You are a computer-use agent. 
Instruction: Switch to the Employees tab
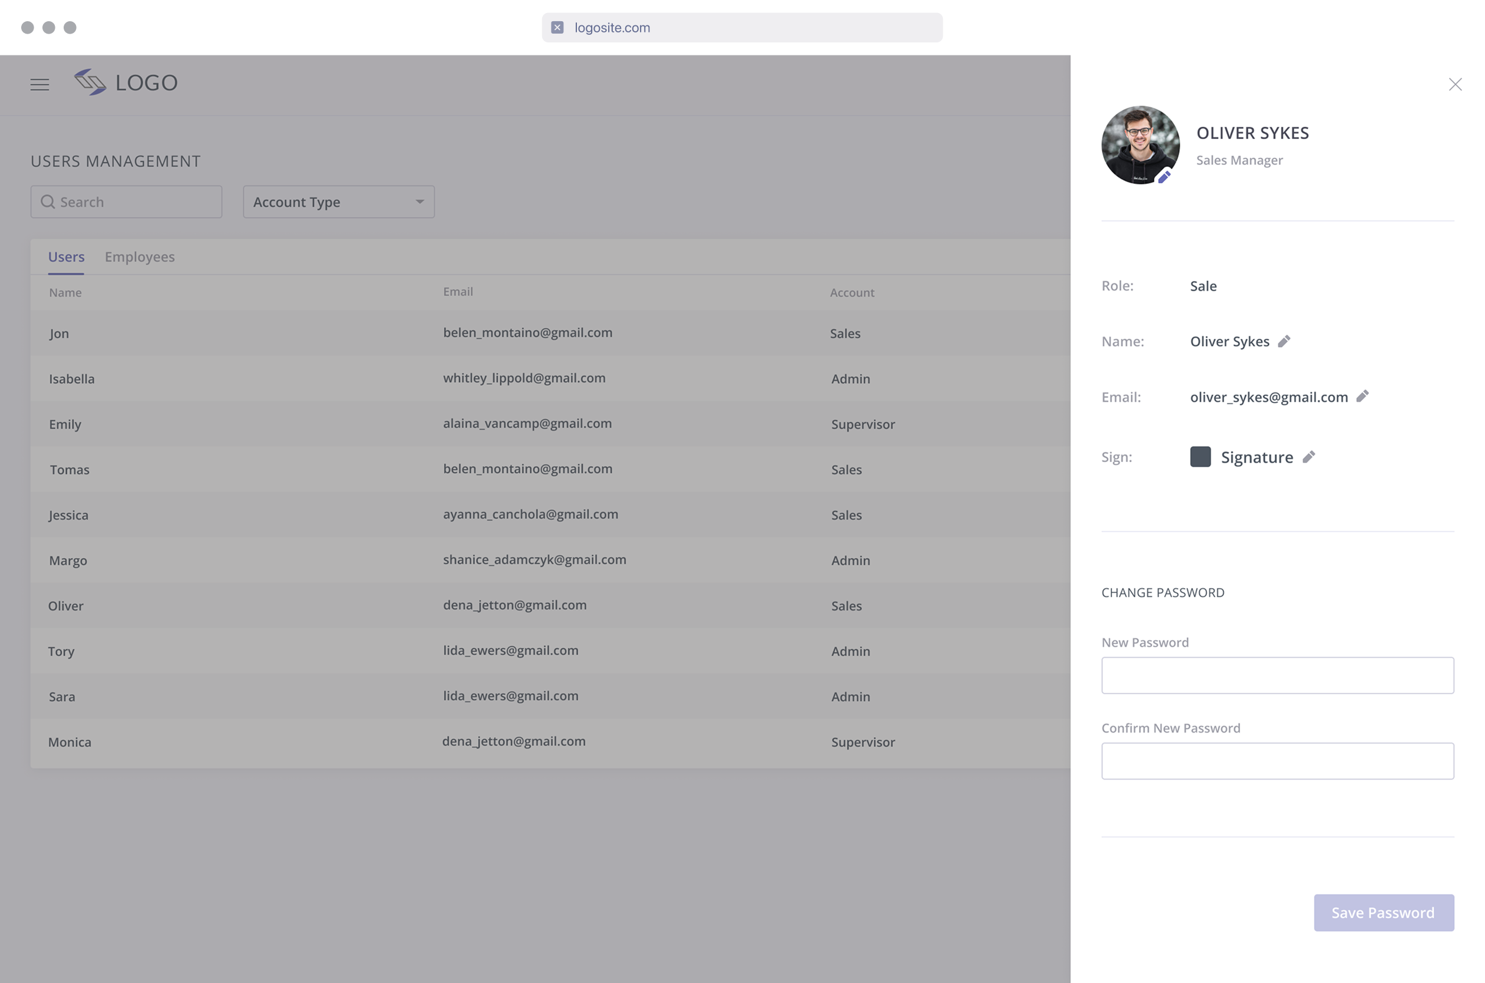click(139, 257)
